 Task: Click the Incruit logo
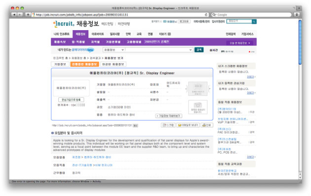(x=64, y=24)
